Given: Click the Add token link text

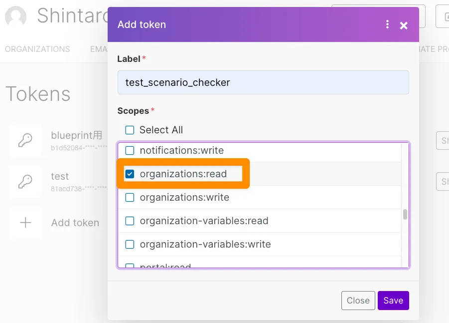Looking at the screenshot, I should click(x=75, y=223).
